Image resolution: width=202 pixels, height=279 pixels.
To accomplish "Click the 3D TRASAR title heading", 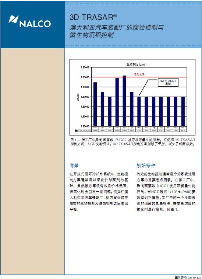I will tap(93, 17).
